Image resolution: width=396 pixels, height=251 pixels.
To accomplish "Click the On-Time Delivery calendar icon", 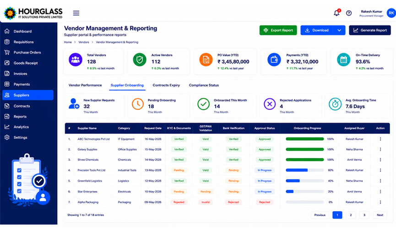I will pos(343,60).
